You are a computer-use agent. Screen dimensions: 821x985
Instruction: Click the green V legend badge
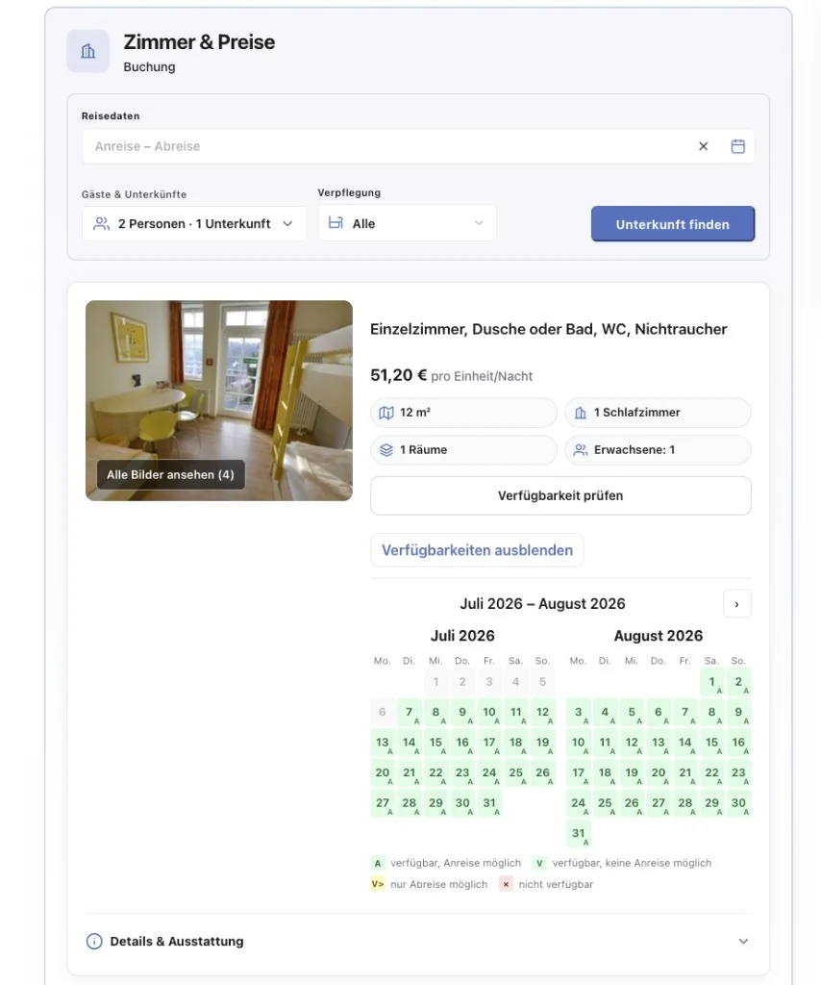click(x=539, y=863)
